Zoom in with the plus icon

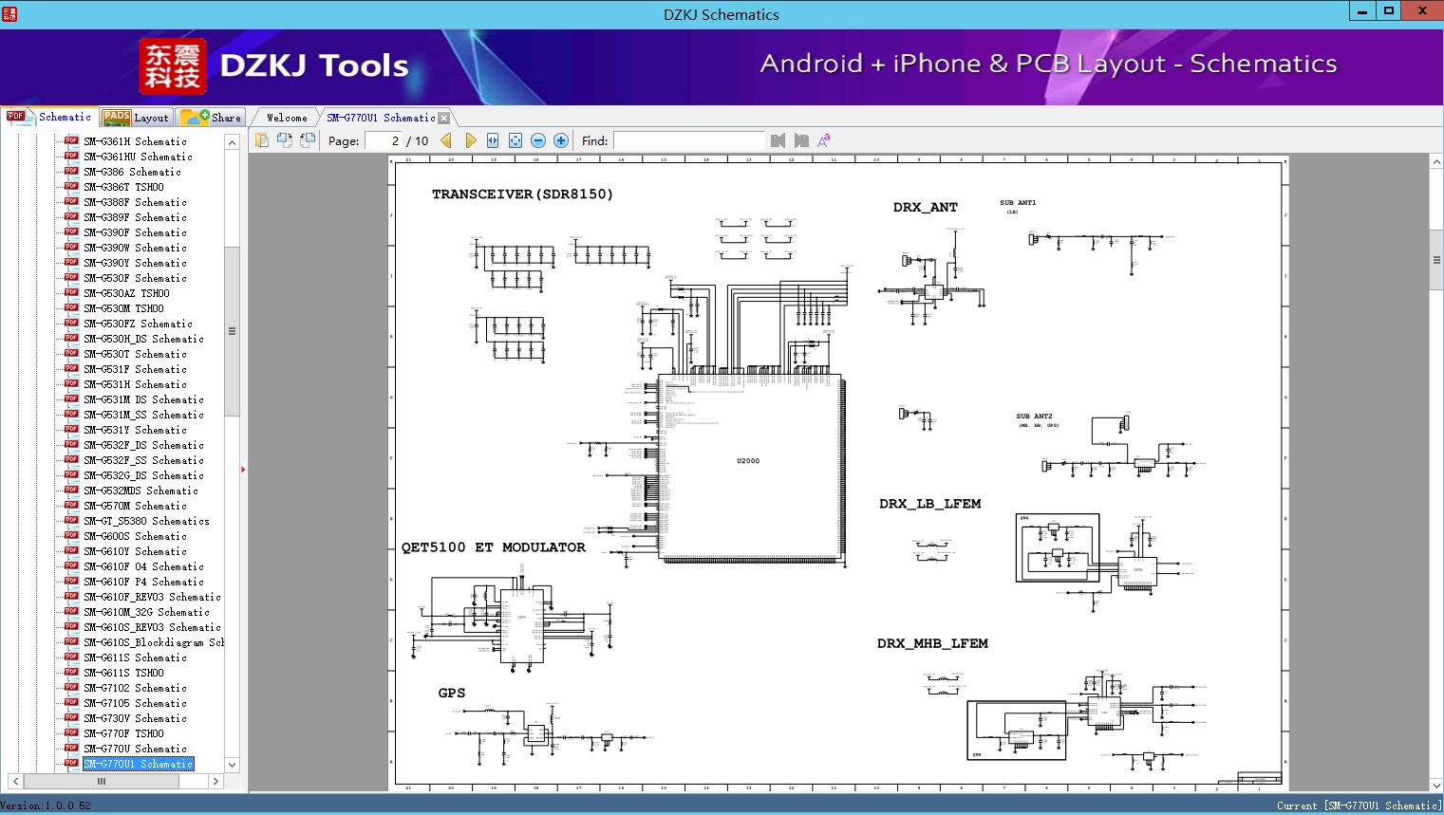561,140
